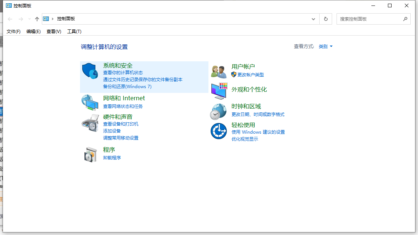Viewport: 418px width, 235px height.
Task: Click 查看网络状态和任务 link
Action: 123,106
